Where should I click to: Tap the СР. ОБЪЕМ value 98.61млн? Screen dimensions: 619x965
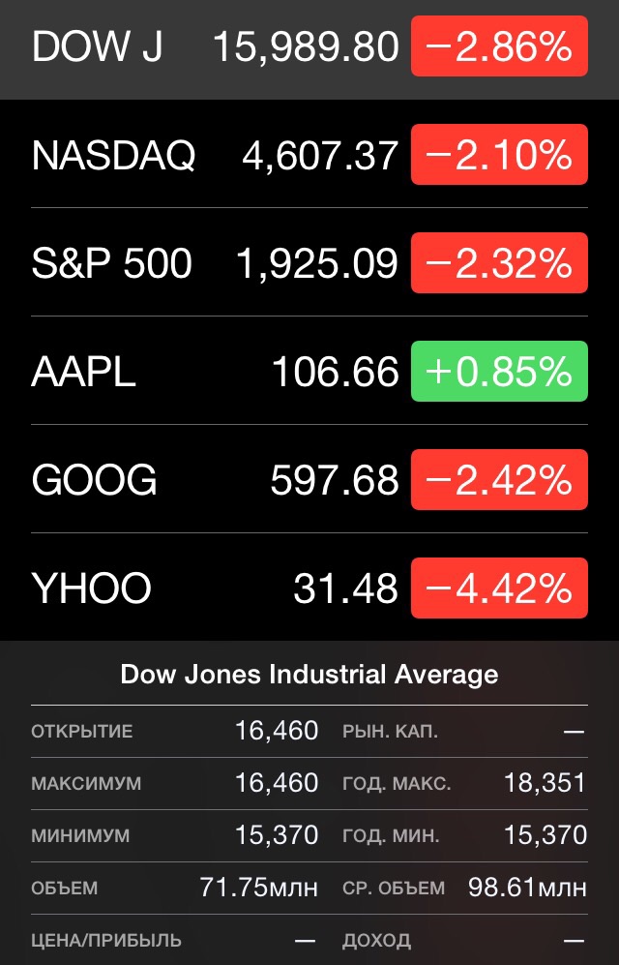(527, 888)
